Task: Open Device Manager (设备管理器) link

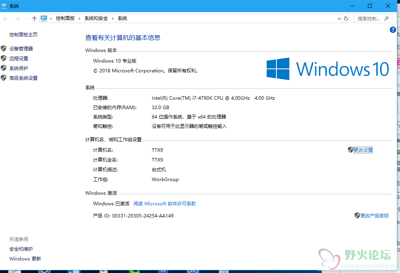Action: (21, 48)
